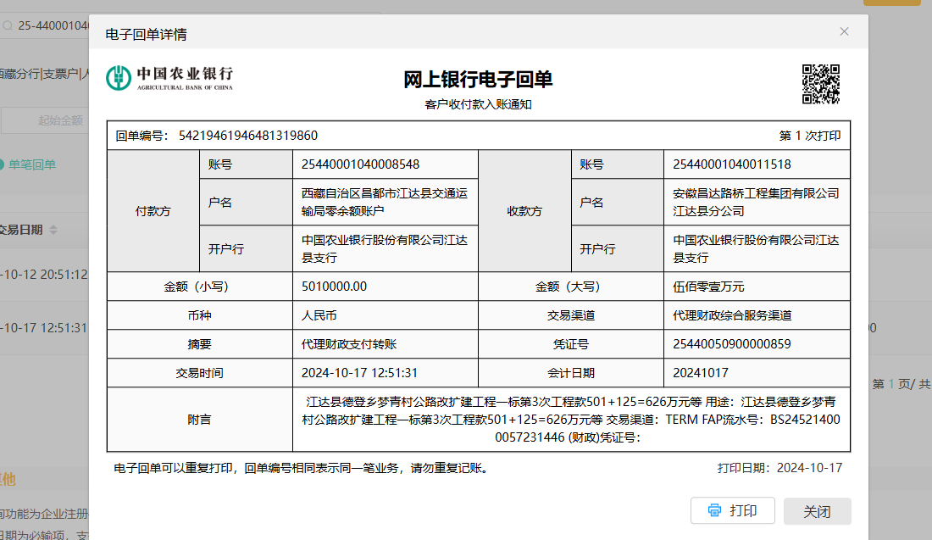This screenshot has width=932, height=540.
Task: Sort by 交易日期 using the sort arrows
Action: [53, 230]
